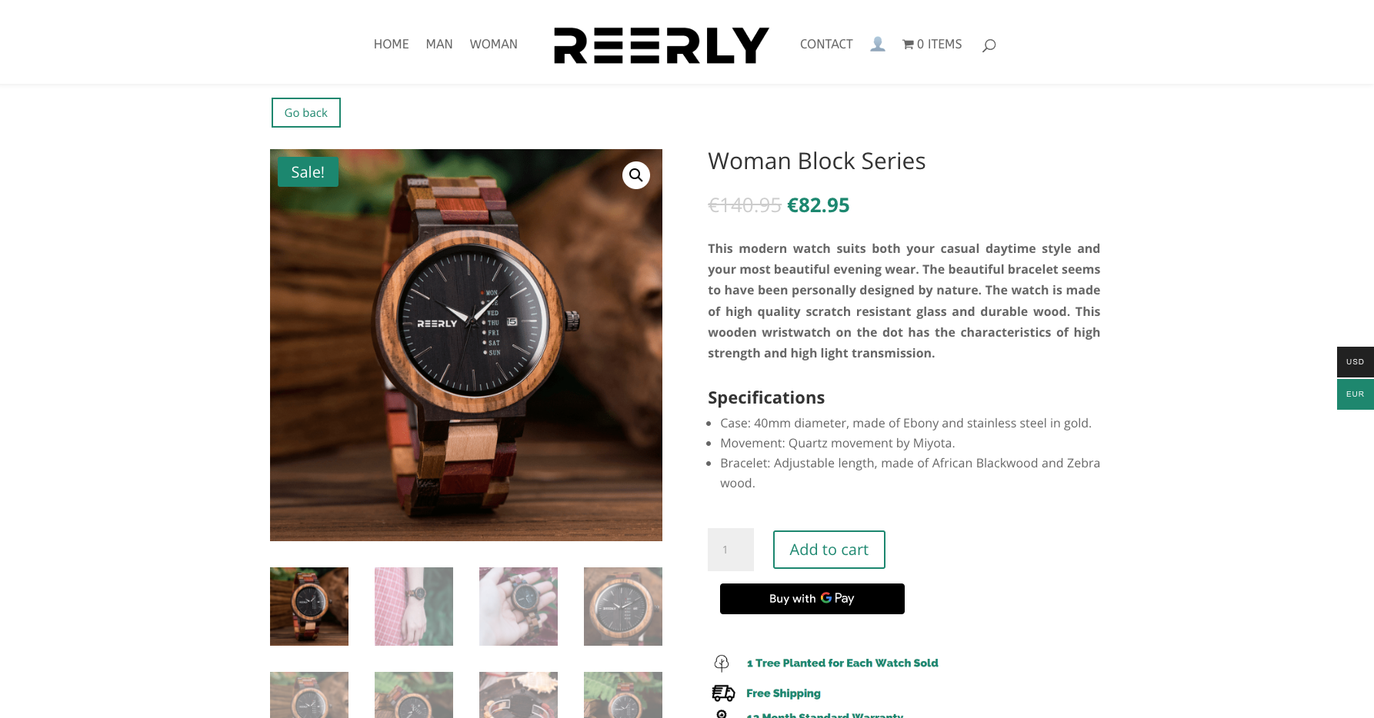The width and height of the screenshot is (1374, 718).
Task: Open the search magnifier in header
Action: 989,45
